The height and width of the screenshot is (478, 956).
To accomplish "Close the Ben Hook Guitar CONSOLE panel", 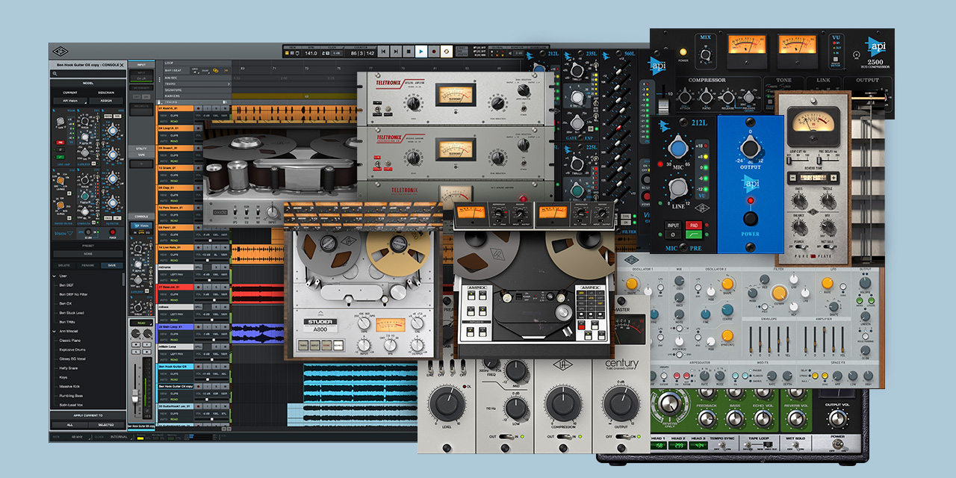I will tap(122, 65).
